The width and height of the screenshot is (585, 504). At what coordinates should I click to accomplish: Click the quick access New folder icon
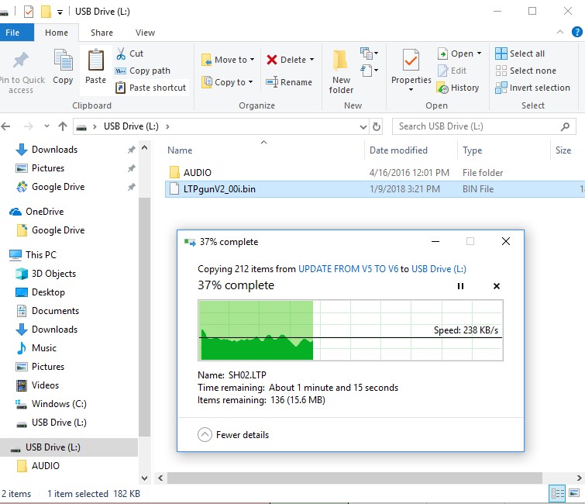point(46,12)
